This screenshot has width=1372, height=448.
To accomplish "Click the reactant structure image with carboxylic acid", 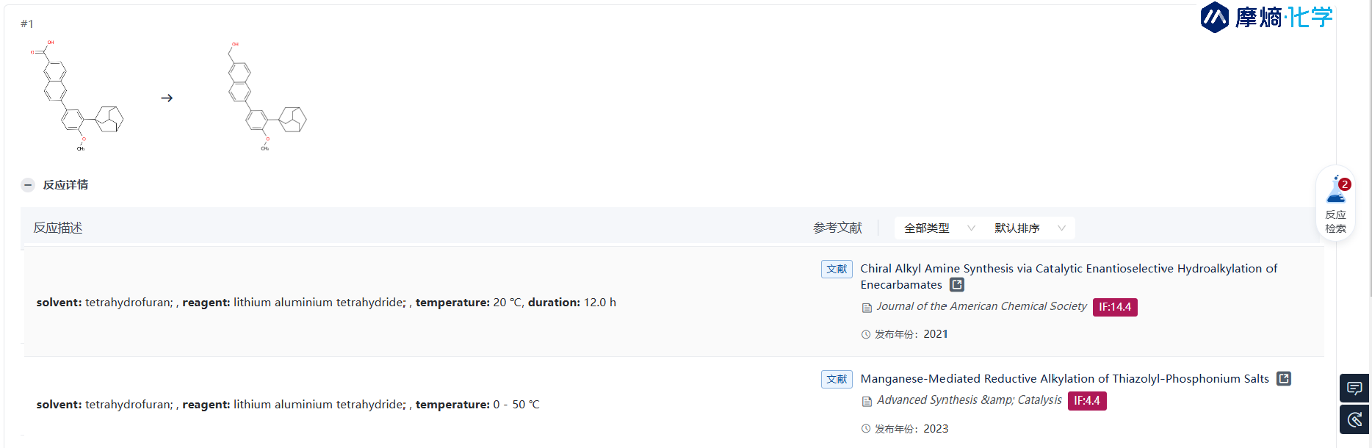I will [x=77, y=95].
